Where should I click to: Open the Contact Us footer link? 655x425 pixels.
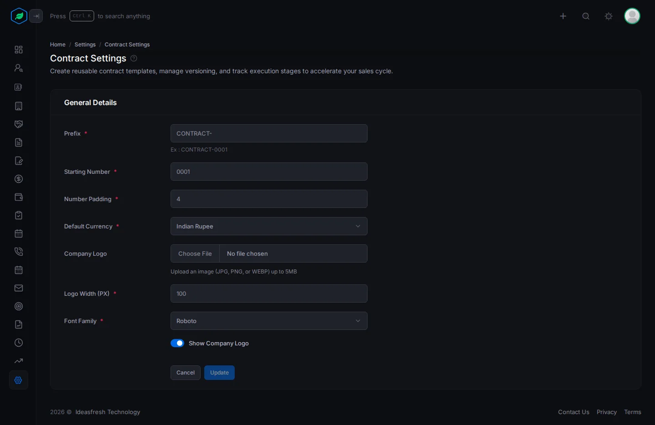point(574,412)
